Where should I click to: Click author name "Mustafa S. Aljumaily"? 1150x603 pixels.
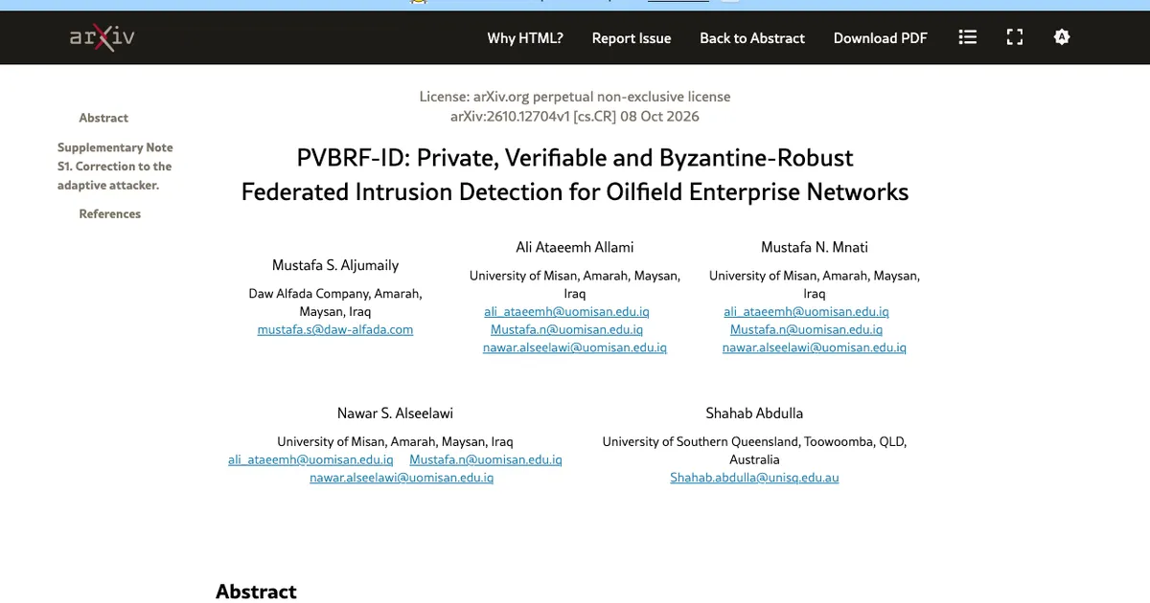click(335, 265)
